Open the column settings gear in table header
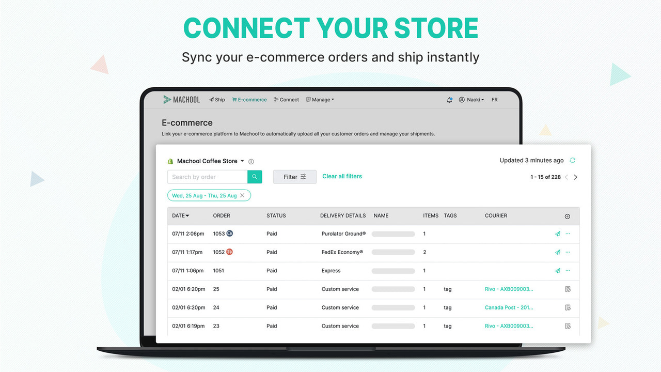661x372 pixels. tap(567, 216)
